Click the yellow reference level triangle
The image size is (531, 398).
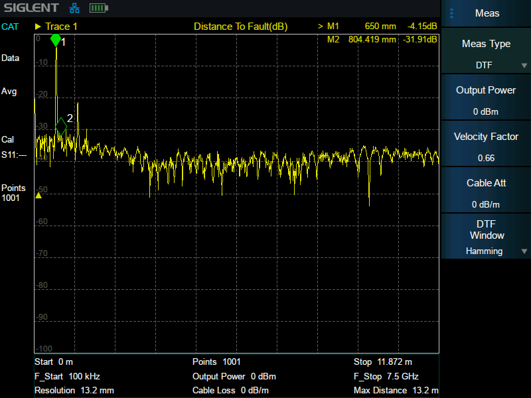click(x=38, y=195)
